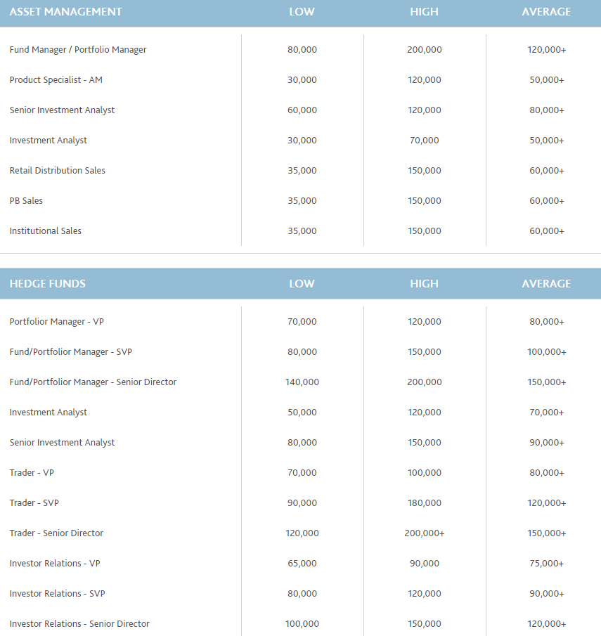Click the HIGH column header in Hedge Funds
Screen dimensions: 601x636
[x=424, y=283]
